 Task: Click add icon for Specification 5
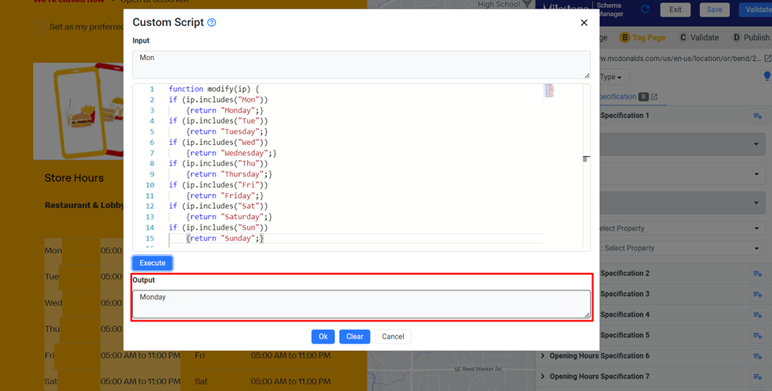pos(758,336)
